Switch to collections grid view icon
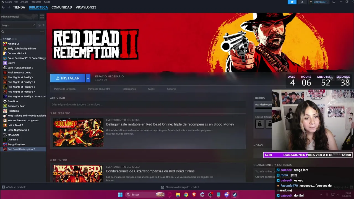 (42, 17)
